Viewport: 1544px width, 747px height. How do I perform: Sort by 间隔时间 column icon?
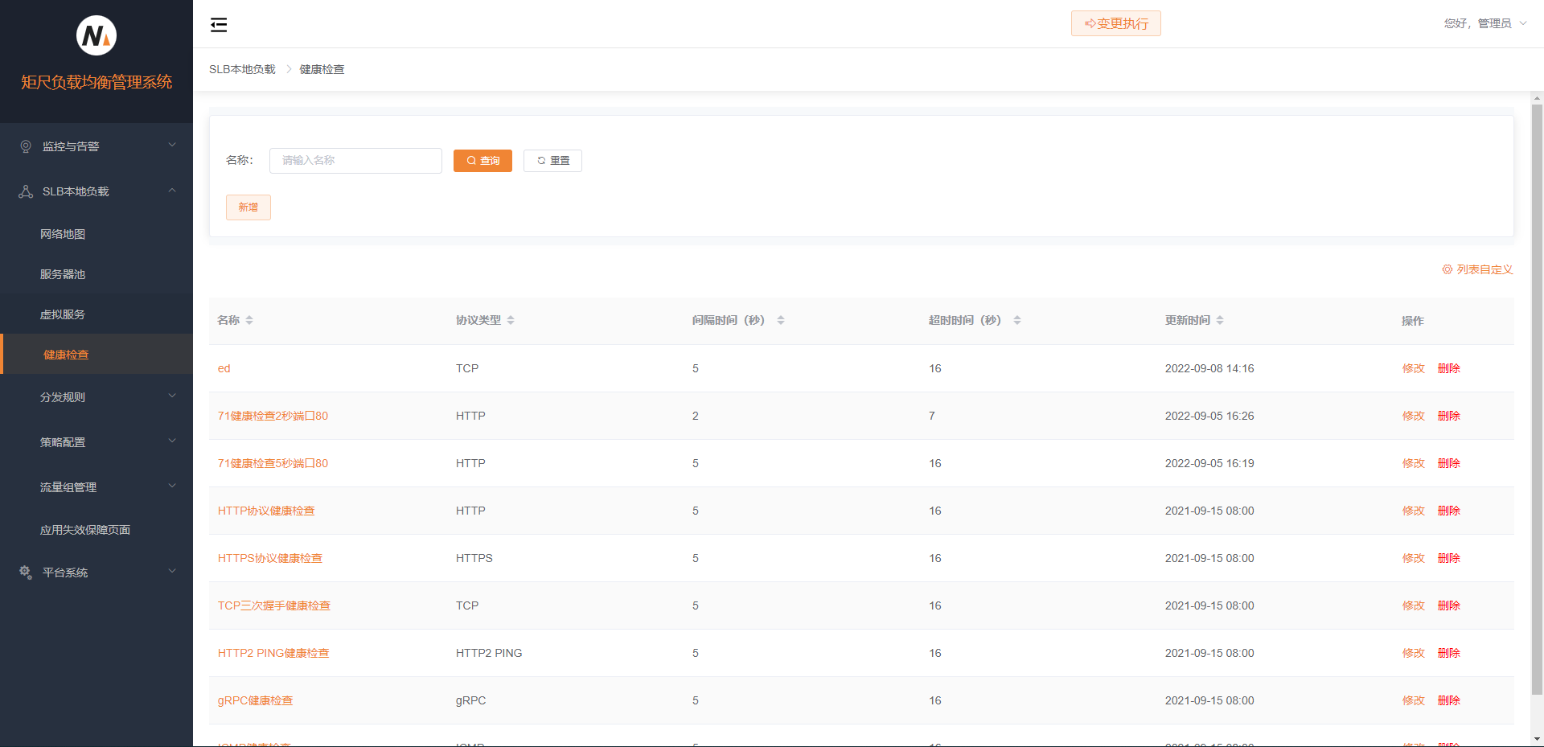(781, 320)
